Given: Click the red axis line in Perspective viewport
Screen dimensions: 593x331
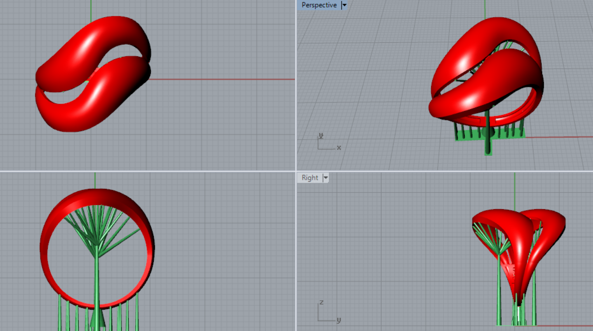Looking at the screenshot, I should (x=559, y=137).
